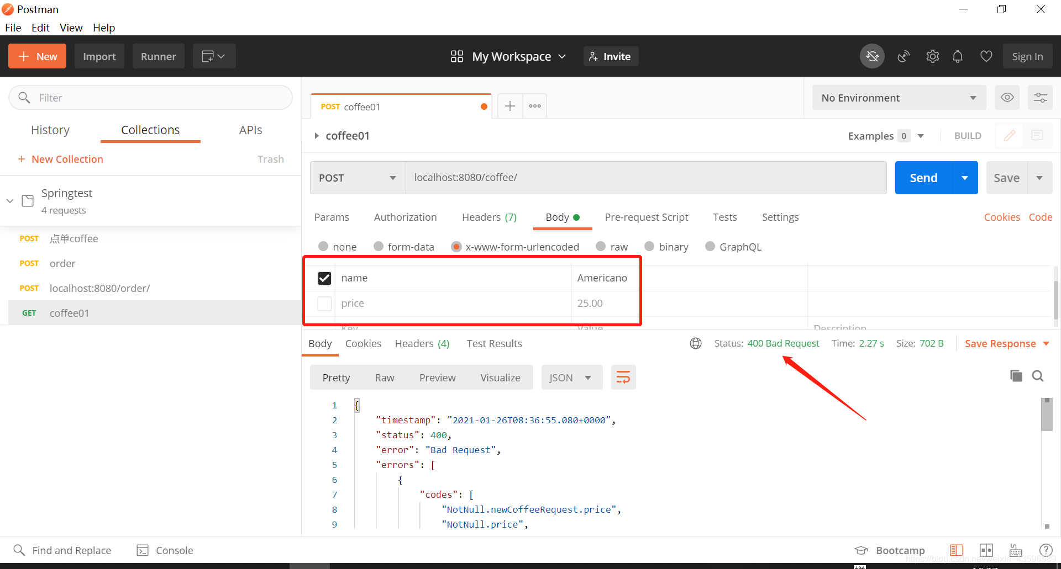Viewport: 1061px width, 569px height.
Task: Open the settings gear icon
Action: pos(933,56)
